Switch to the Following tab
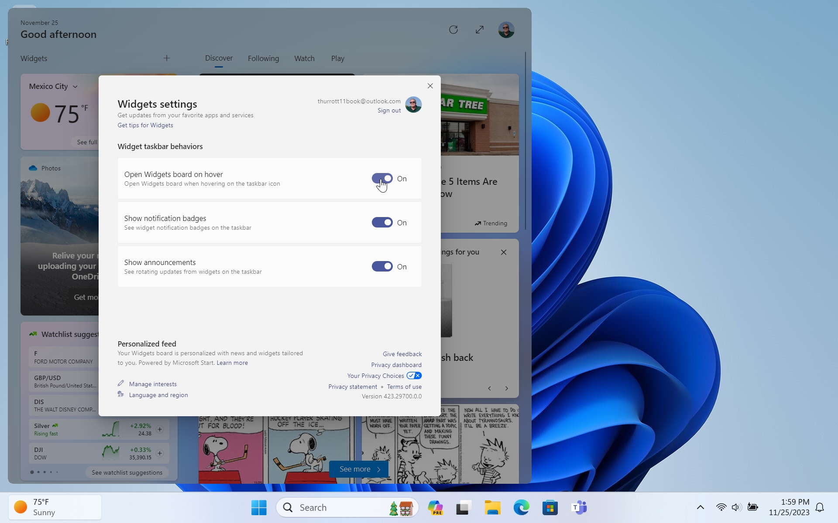The image size is (838, 523). click(x=263, y=58)
